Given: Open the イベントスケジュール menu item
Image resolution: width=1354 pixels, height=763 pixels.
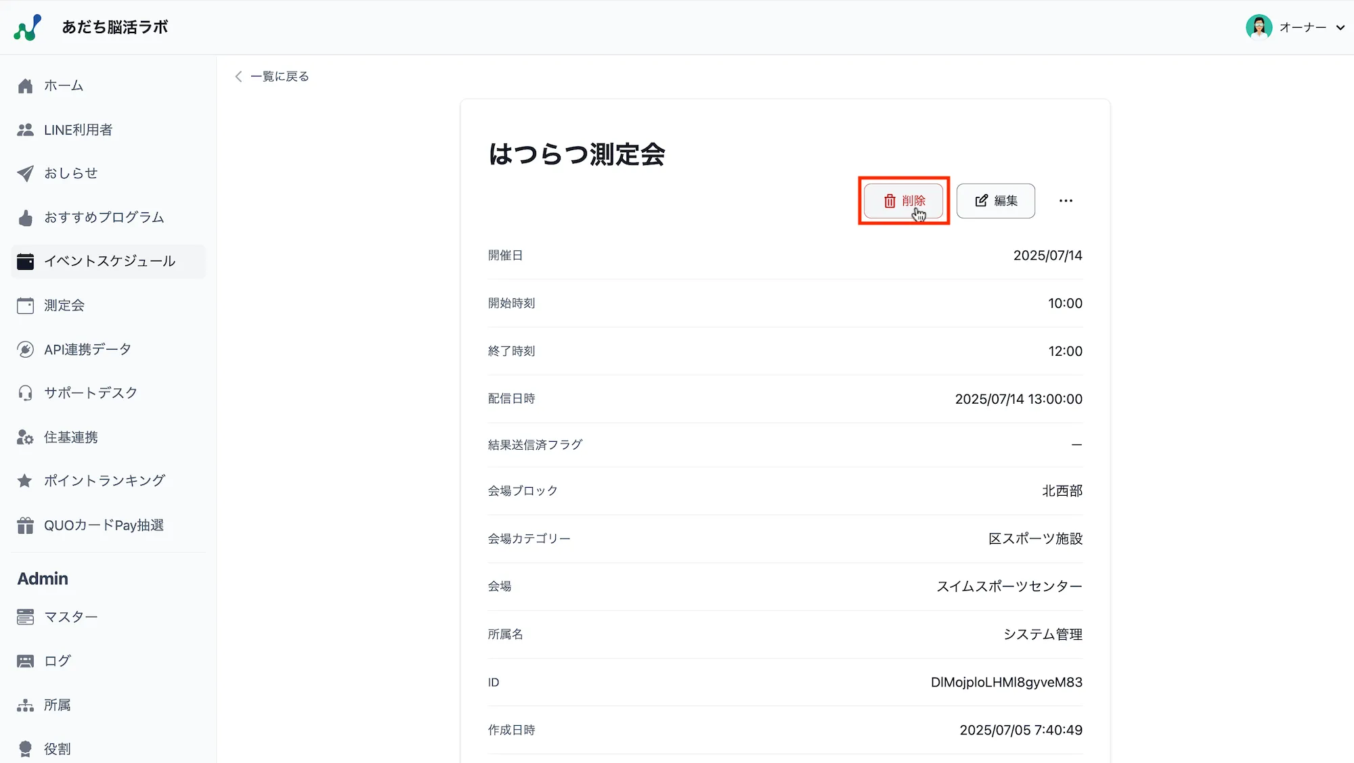Looking at the screenshot, I should pyautogui.click(x=109, y=261).
